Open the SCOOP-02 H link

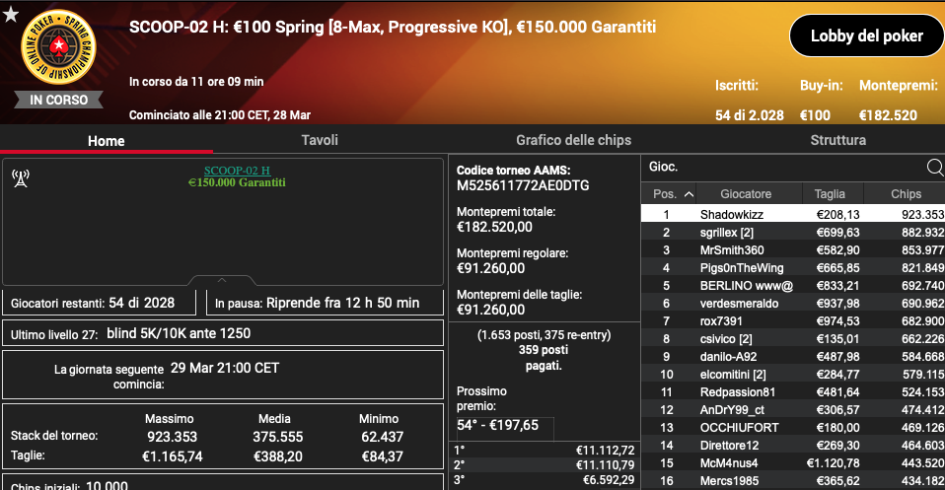237,171
